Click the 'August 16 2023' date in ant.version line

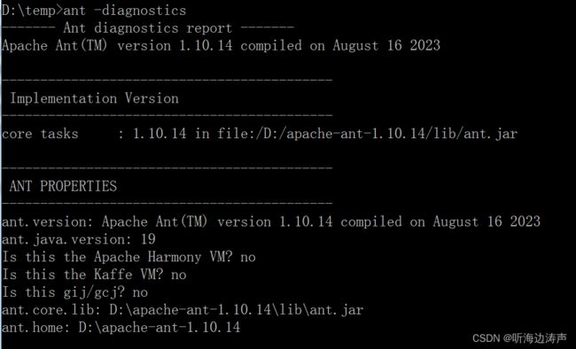pyautogui.click(x=486, y=221)
